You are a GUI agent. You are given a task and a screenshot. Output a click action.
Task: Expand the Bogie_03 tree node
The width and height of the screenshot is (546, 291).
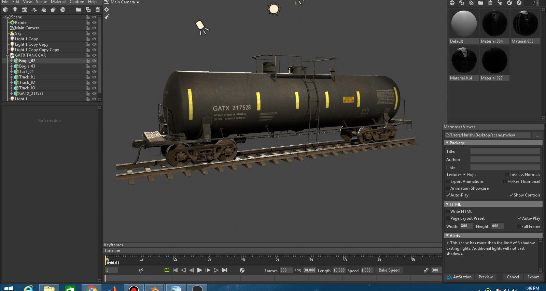[12, 66]
